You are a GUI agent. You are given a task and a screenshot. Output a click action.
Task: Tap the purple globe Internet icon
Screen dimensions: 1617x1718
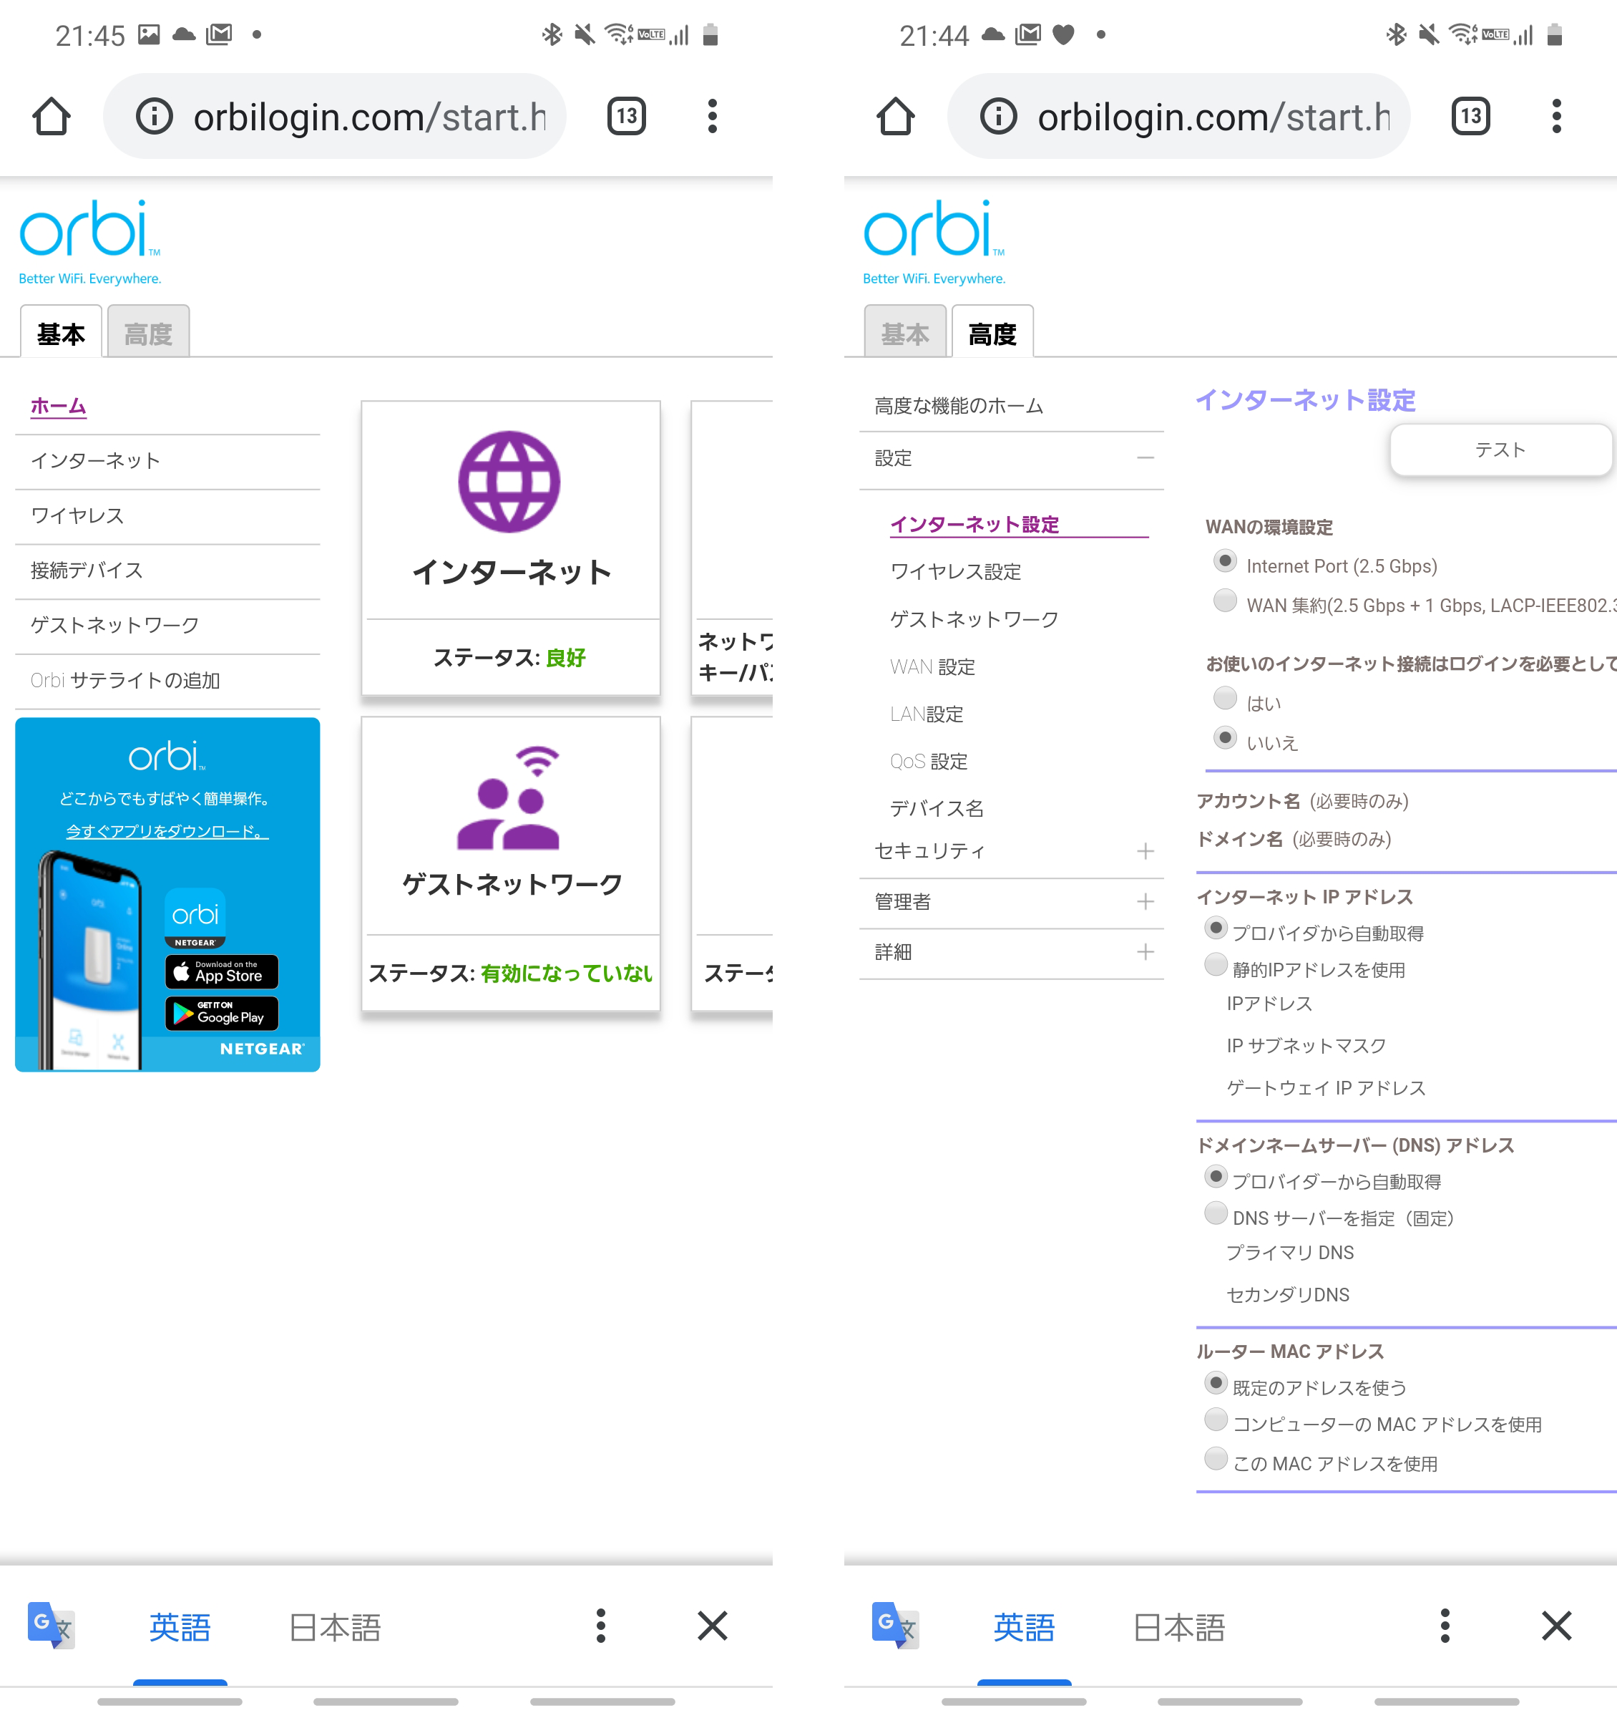click(509, 481)
